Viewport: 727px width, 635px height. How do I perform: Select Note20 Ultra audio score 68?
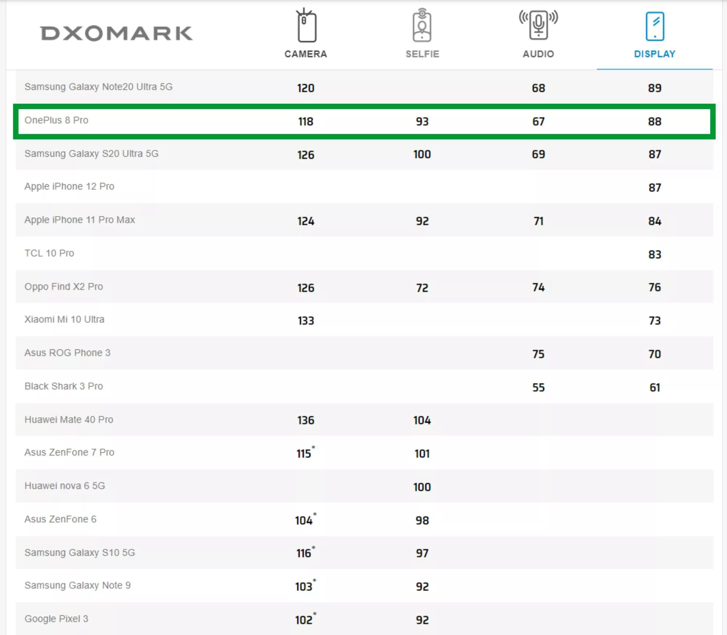point(538,88)
